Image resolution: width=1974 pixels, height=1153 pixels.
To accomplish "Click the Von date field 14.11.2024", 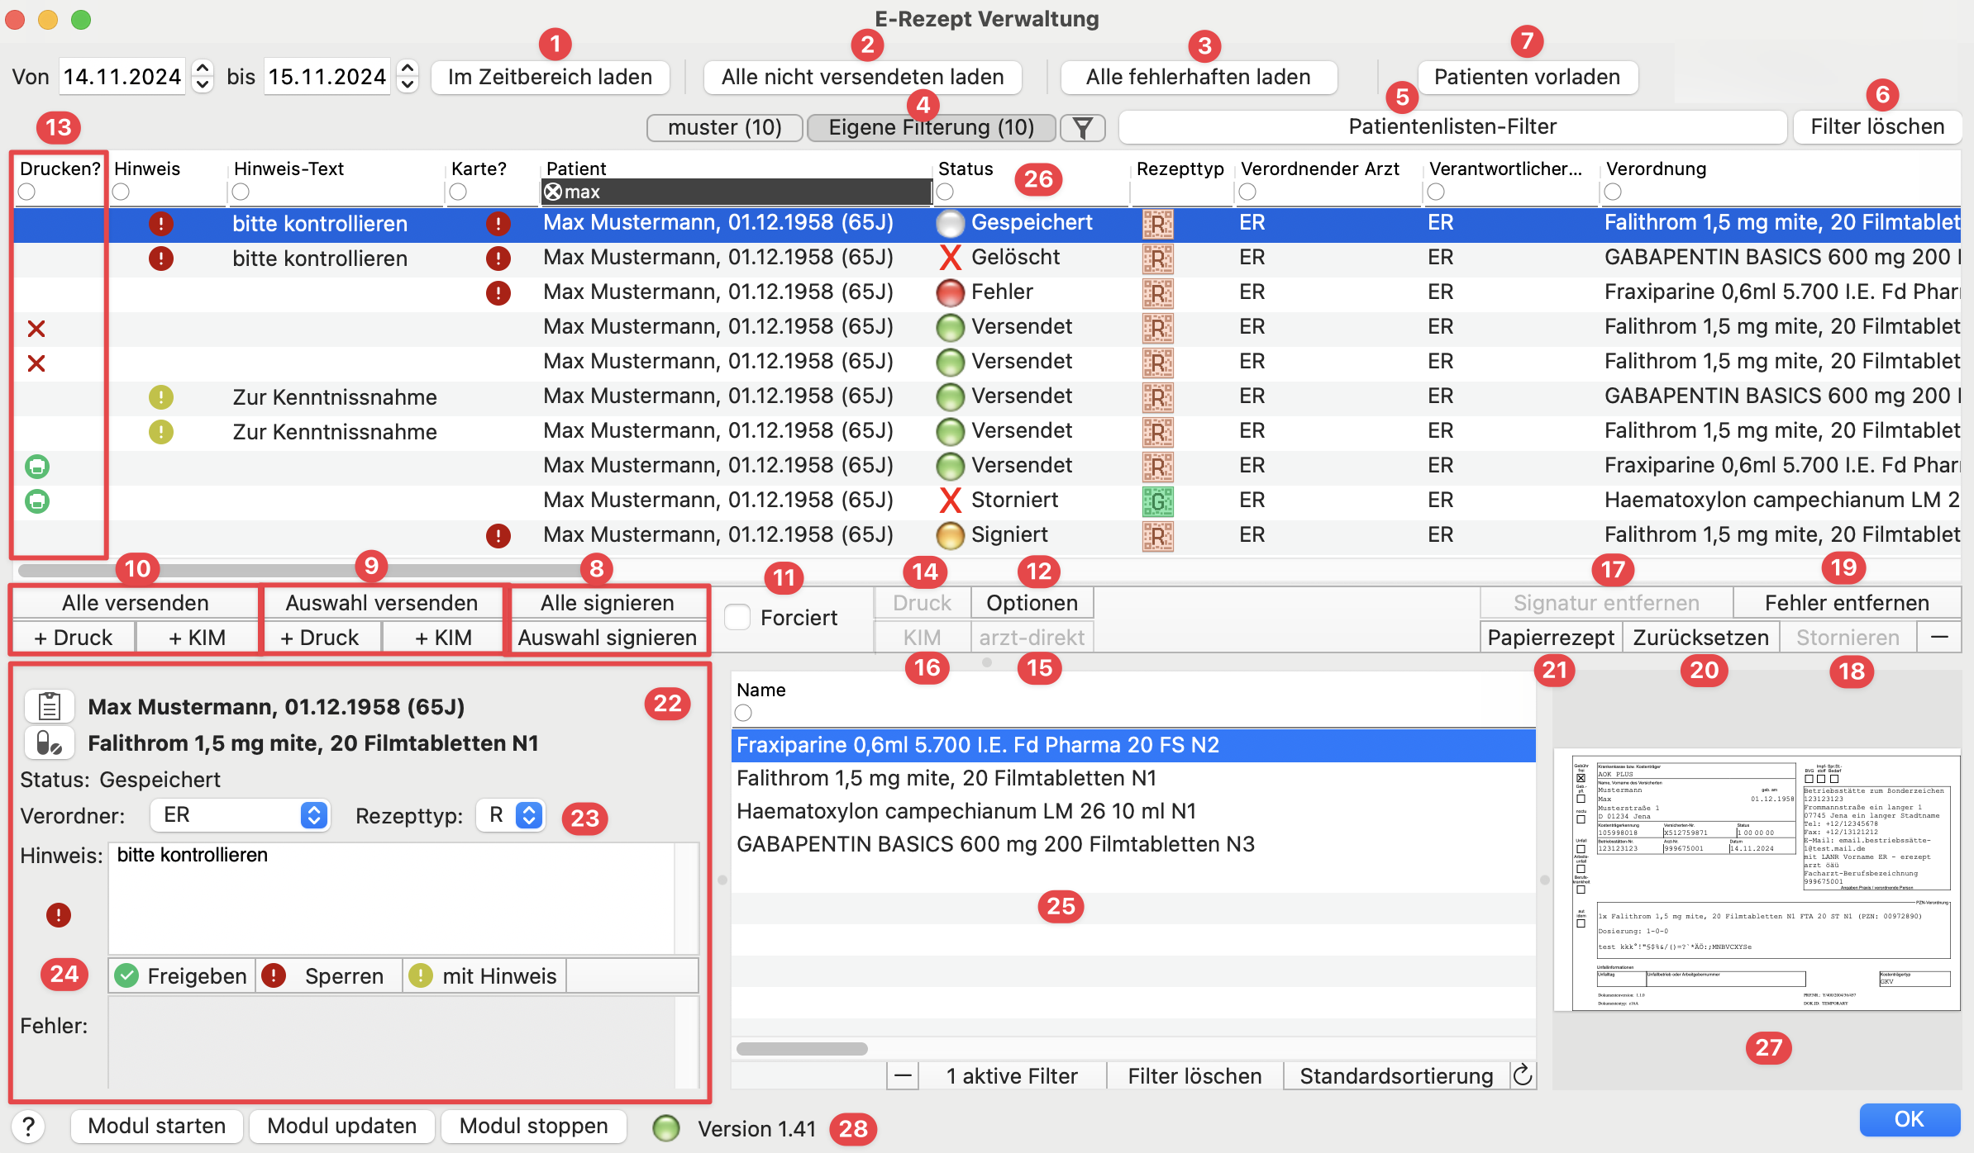I will (x=122, y=77).
